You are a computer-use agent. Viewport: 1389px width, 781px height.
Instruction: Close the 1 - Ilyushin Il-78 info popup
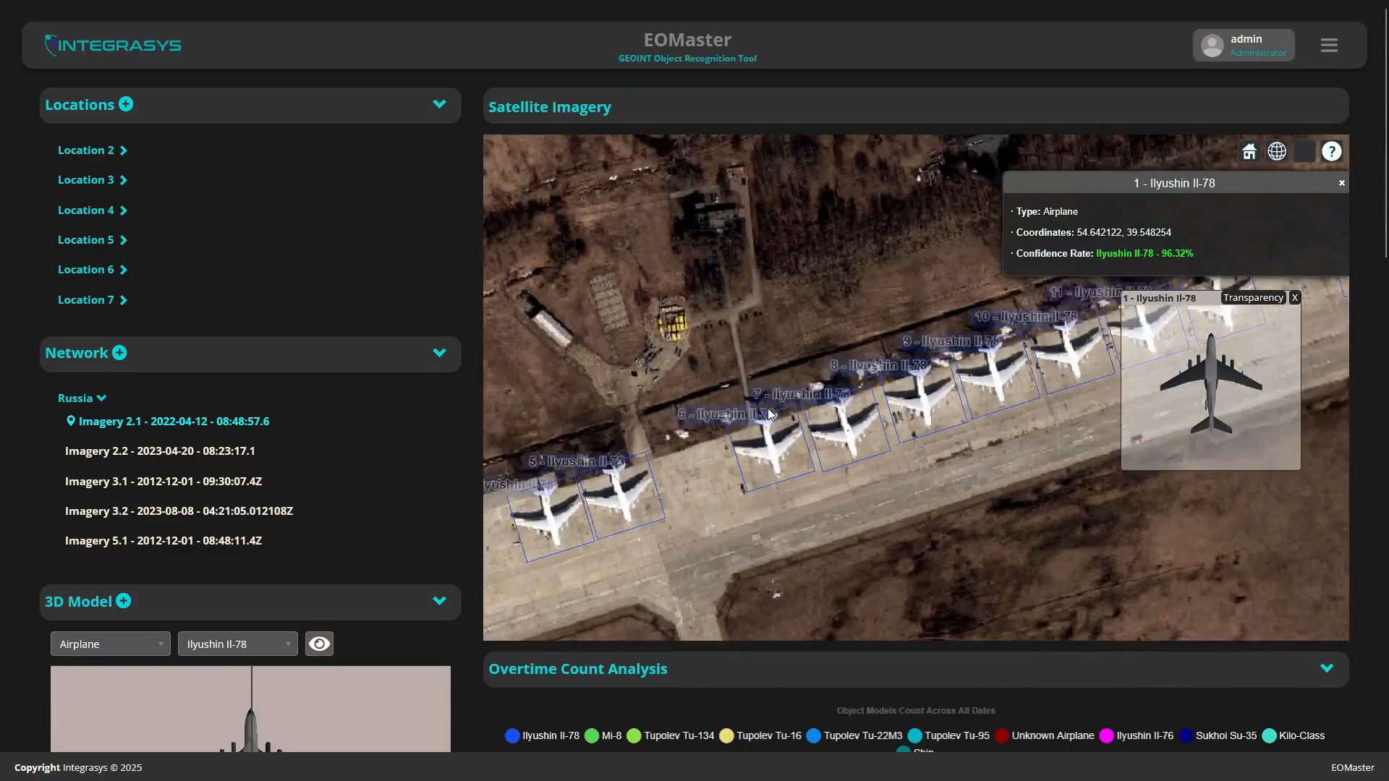click(1342, 183)
